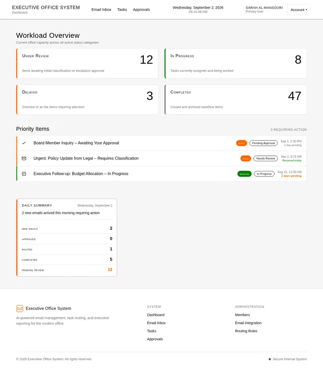Open the Account dropdown
Screen dimensions: 323x369
(299, 10)
